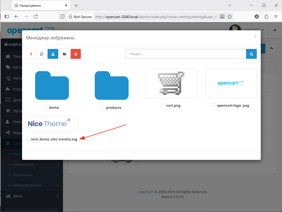Upload an image file

coord(53,54)
